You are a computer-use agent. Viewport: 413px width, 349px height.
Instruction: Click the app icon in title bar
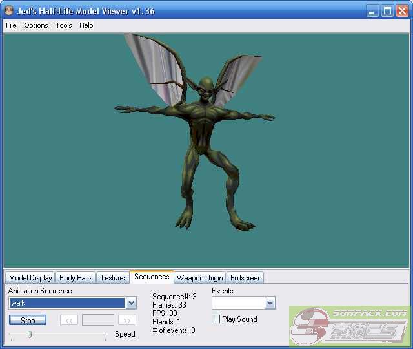pyautogui.click(x=9, y=10)
